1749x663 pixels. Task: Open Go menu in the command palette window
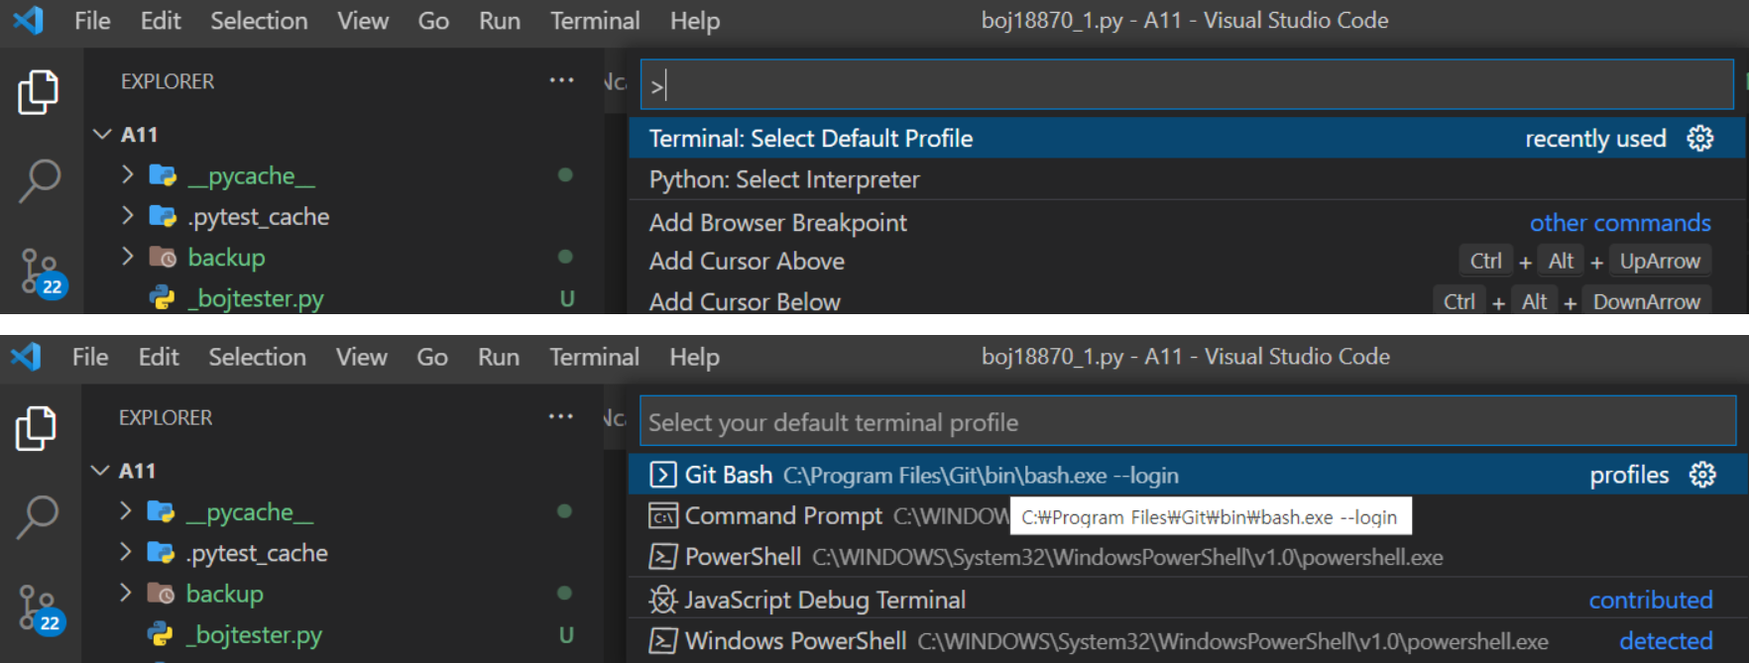click(x=433, y=21)
